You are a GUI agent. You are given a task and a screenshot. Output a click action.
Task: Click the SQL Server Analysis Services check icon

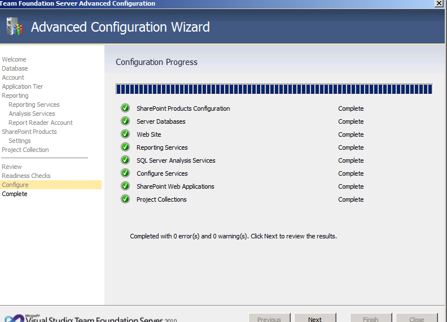125,160
